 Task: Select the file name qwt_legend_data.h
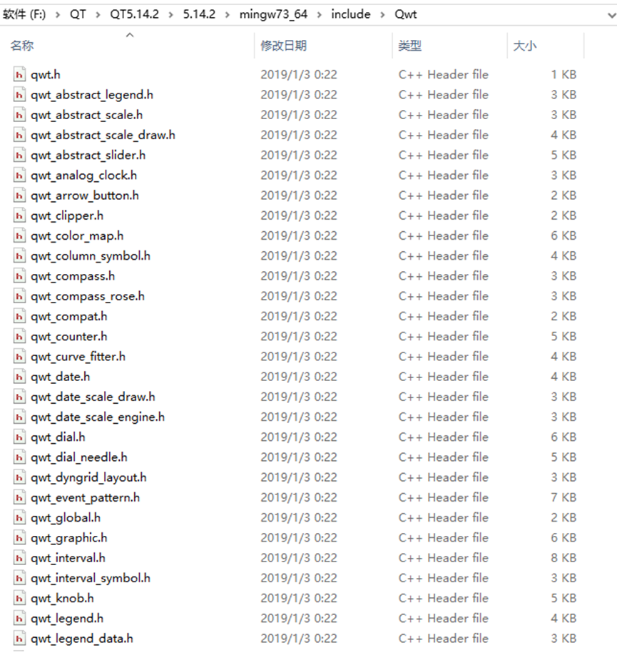point(82,639)
